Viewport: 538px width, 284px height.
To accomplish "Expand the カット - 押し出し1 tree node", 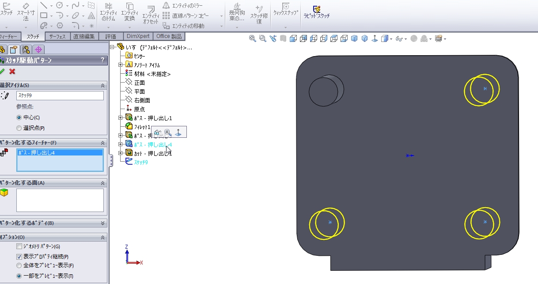I will (x=121, y=153).
